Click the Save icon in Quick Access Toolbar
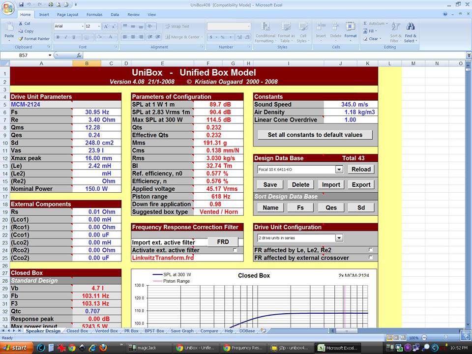Viewport: 472px width, 354px height. (x=21, y=4)
